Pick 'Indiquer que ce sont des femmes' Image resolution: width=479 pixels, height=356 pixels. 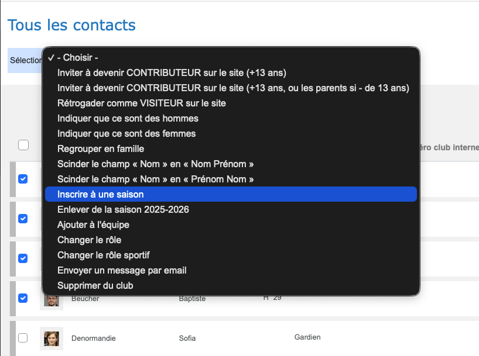coord(126,133)
